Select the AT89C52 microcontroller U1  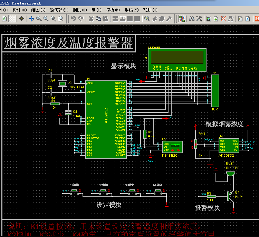pyautogui.click(x=106, y=120)
